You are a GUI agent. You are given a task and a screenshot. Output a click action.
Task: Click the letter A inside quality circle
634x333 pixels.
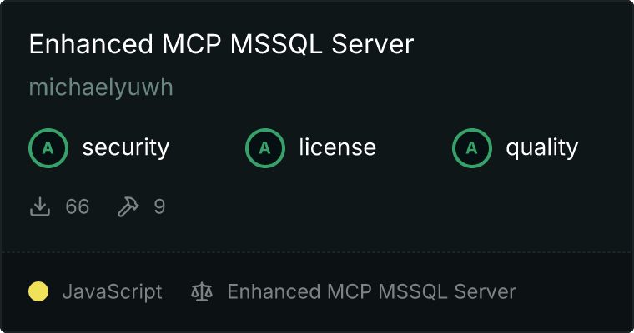tap(472, 148)
